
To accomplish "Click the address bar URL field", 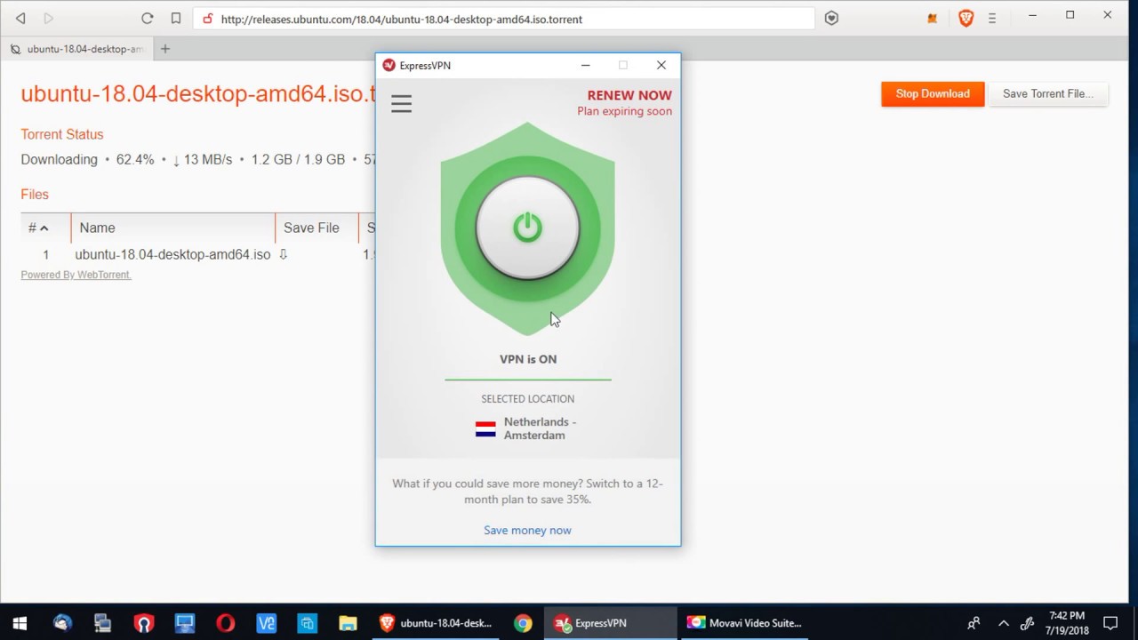I will coord(503,19).
